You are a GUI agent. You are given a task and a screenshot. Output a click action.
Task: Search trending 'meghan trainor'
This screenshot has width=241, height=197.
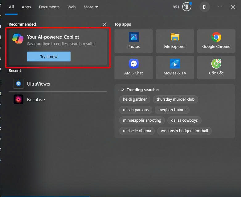pyautogui.click(x=172, y=110)
